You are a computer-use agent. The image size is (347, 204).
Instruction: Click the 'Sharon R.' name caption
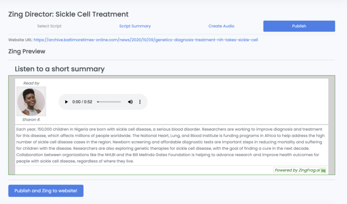(x=31, y=120)
